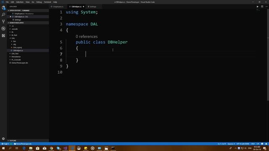Expand the obj folder under DAL
Viewport: 269px width, 151px height.
coord(14,44)
